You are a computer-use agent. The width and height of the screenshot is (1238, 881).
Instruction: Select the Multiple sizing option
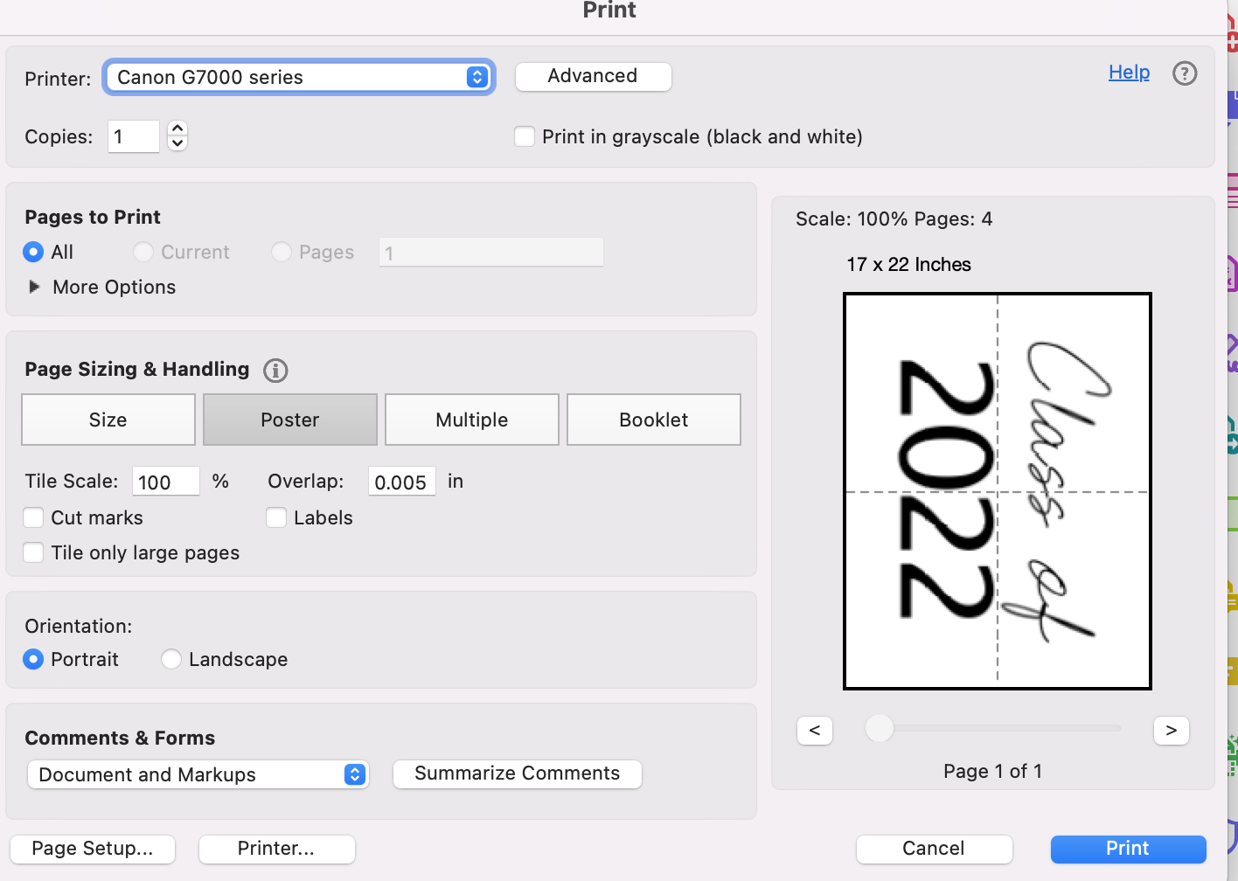coord(472,420)
